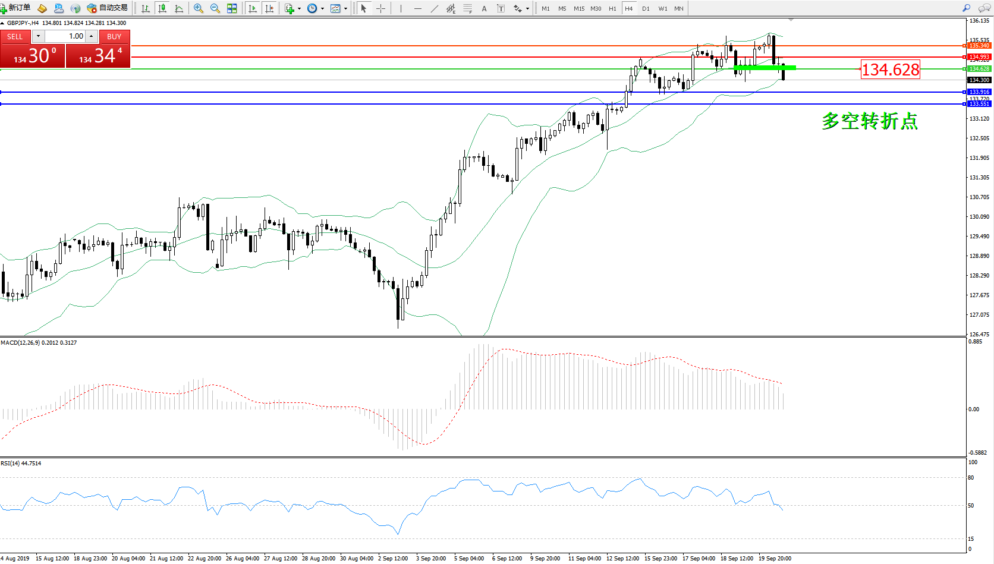
Task: Tile chart windows with the grid icon
Action: (x=232, y=8)
